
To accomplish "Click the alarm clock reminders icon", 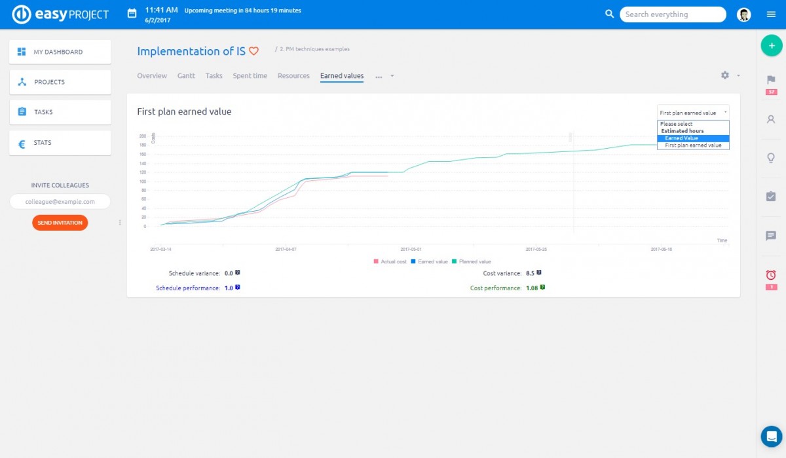I will coord(771,275).
